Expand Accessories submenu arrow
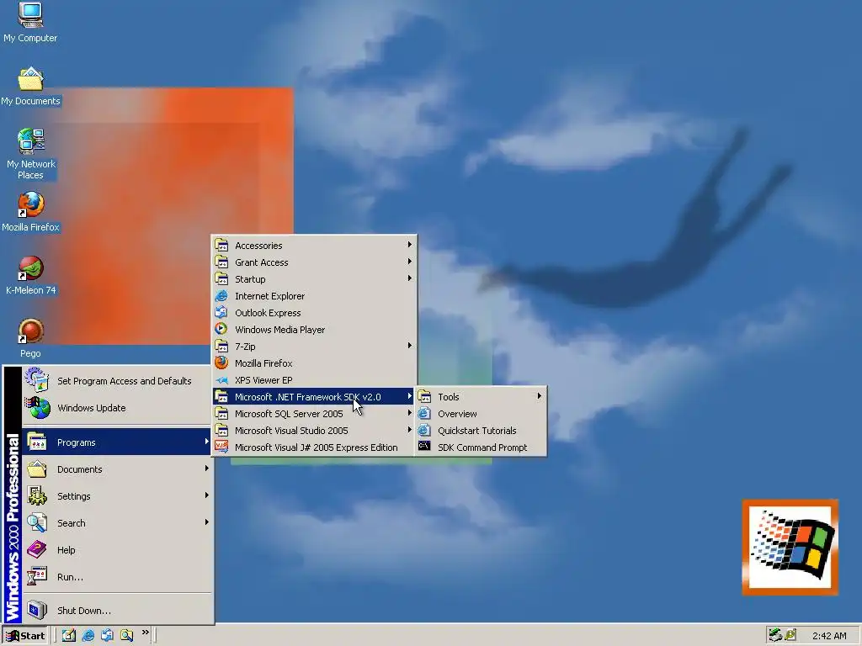Image resolution: width=862 pixels, height=646 pixels. pyautogui.click(x=410, y=245)
